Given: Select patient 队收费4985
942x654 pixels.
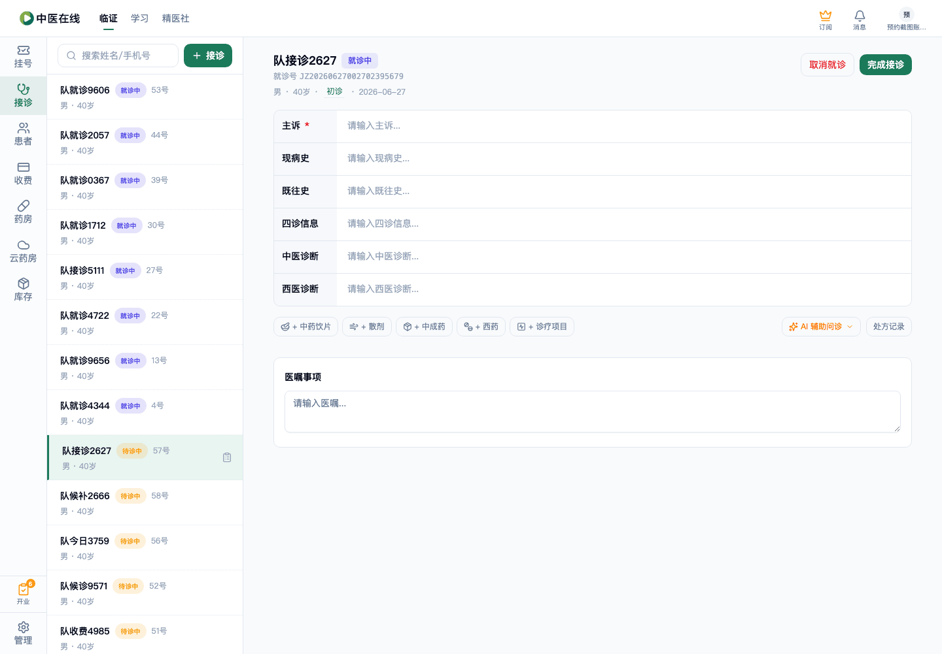Looking at the screenshot, I should [145, 636].
